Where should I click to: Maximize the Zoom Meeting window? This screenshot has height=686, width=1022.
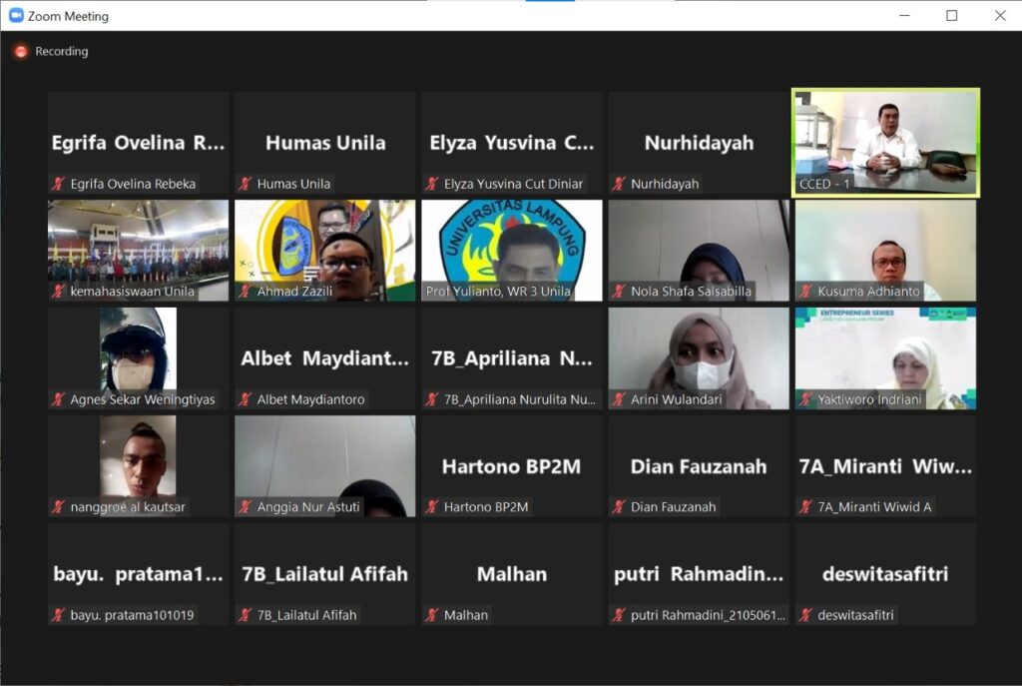pos(951,16)
